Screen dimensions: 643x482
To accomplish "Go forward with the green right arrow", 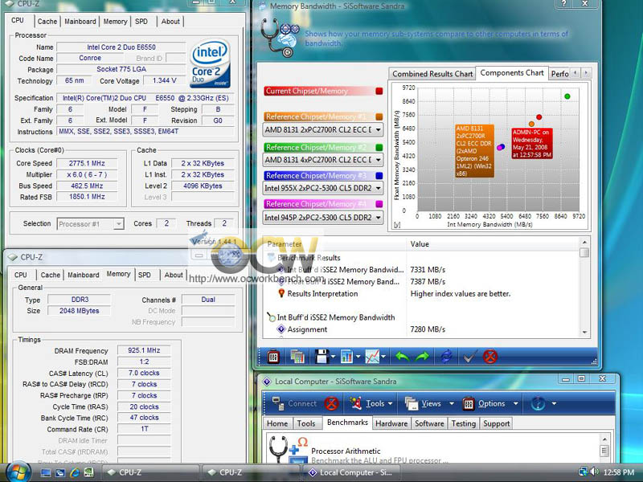I will pyautogui.click(x=423, y=357).
